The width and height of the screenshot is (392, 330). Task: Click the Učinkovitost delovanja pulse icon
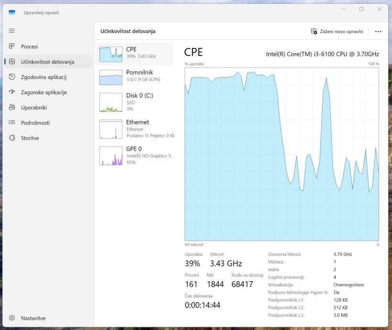(12, 62)
